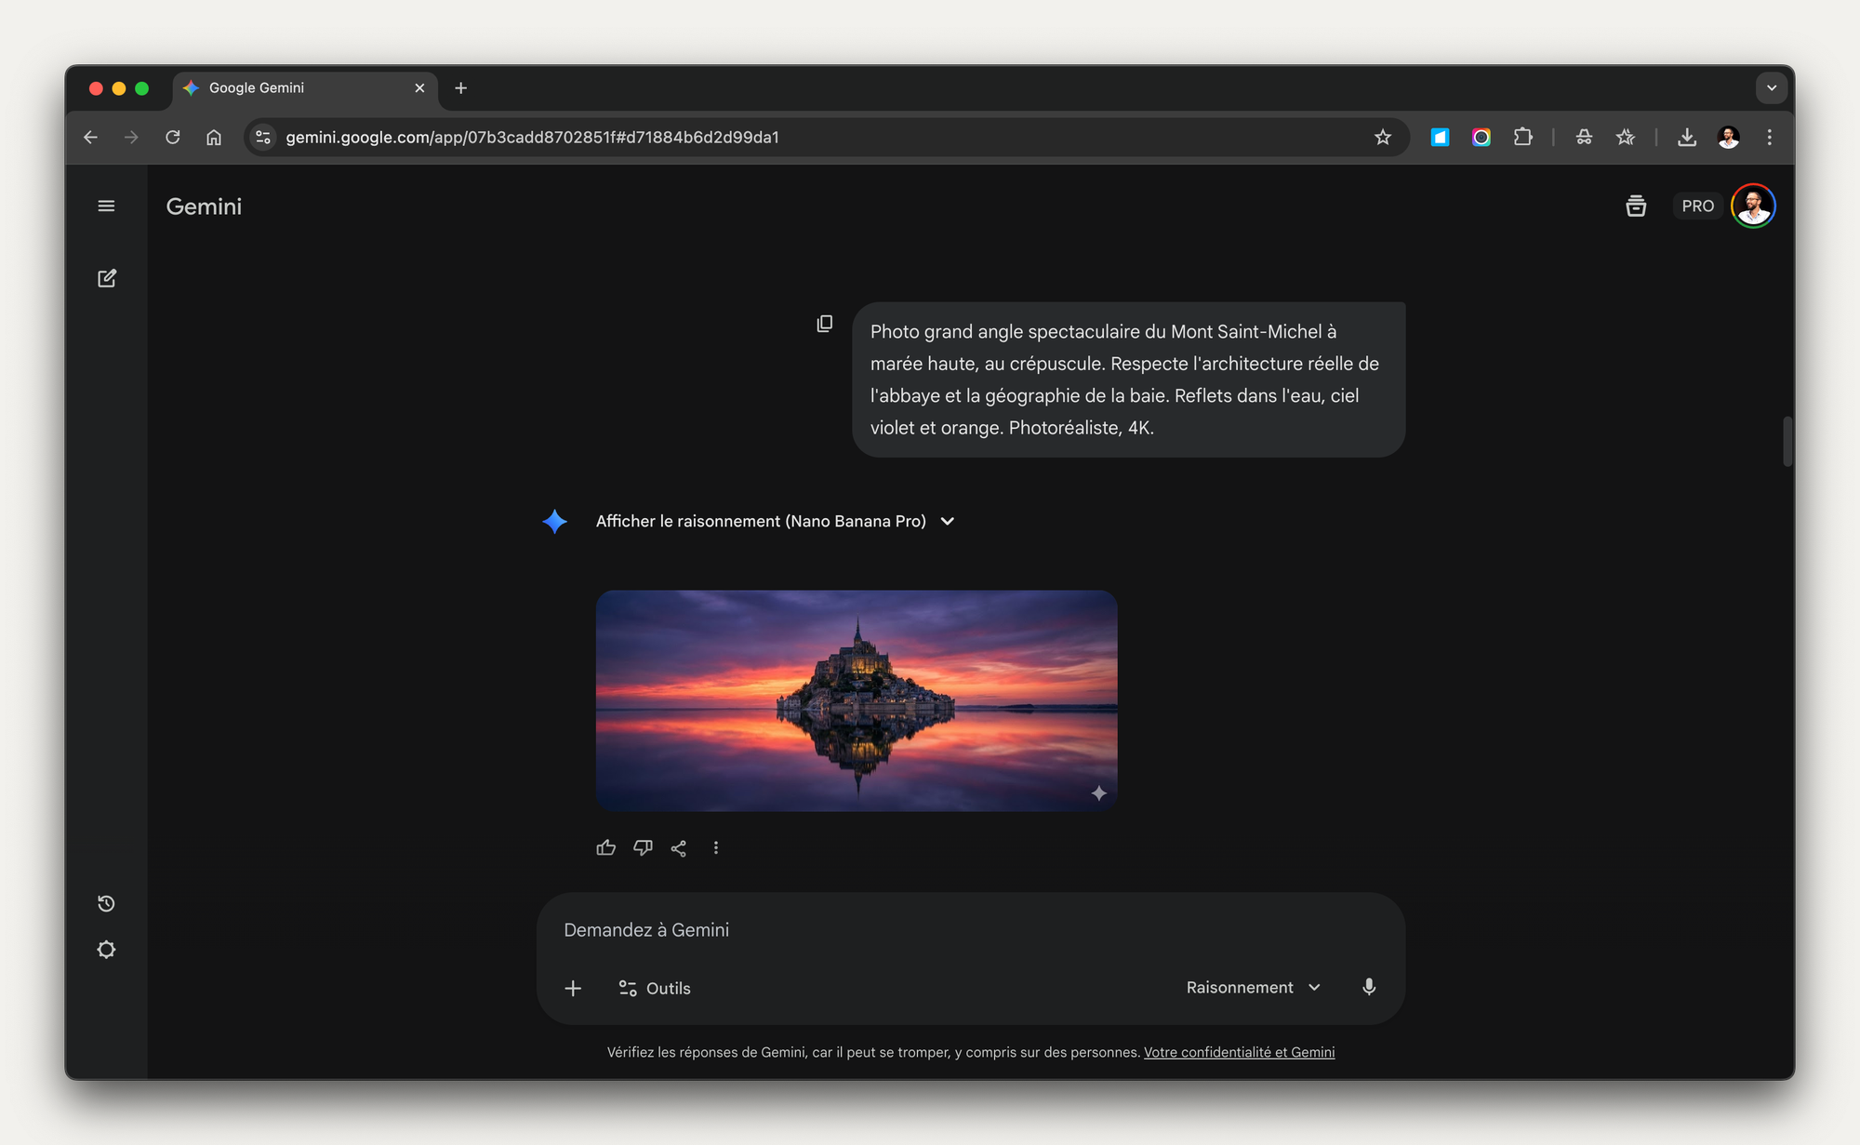Expand Afficher le raisonnement (Nano Banana Pro)
The width and height of the screenshot is (1860, 1145).
click(x=775, y=521)
